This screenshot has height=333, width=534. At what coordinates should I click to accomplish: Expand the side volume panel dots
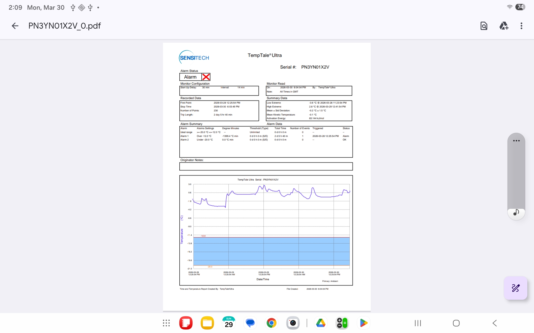pyautogui.click(x=516, y=141)
